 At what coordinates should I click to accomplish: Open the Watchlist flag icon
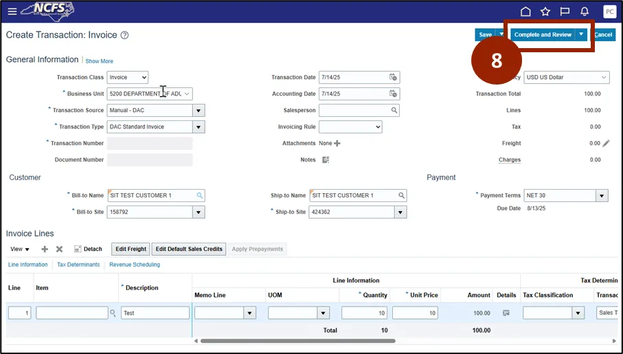point(565,12)
